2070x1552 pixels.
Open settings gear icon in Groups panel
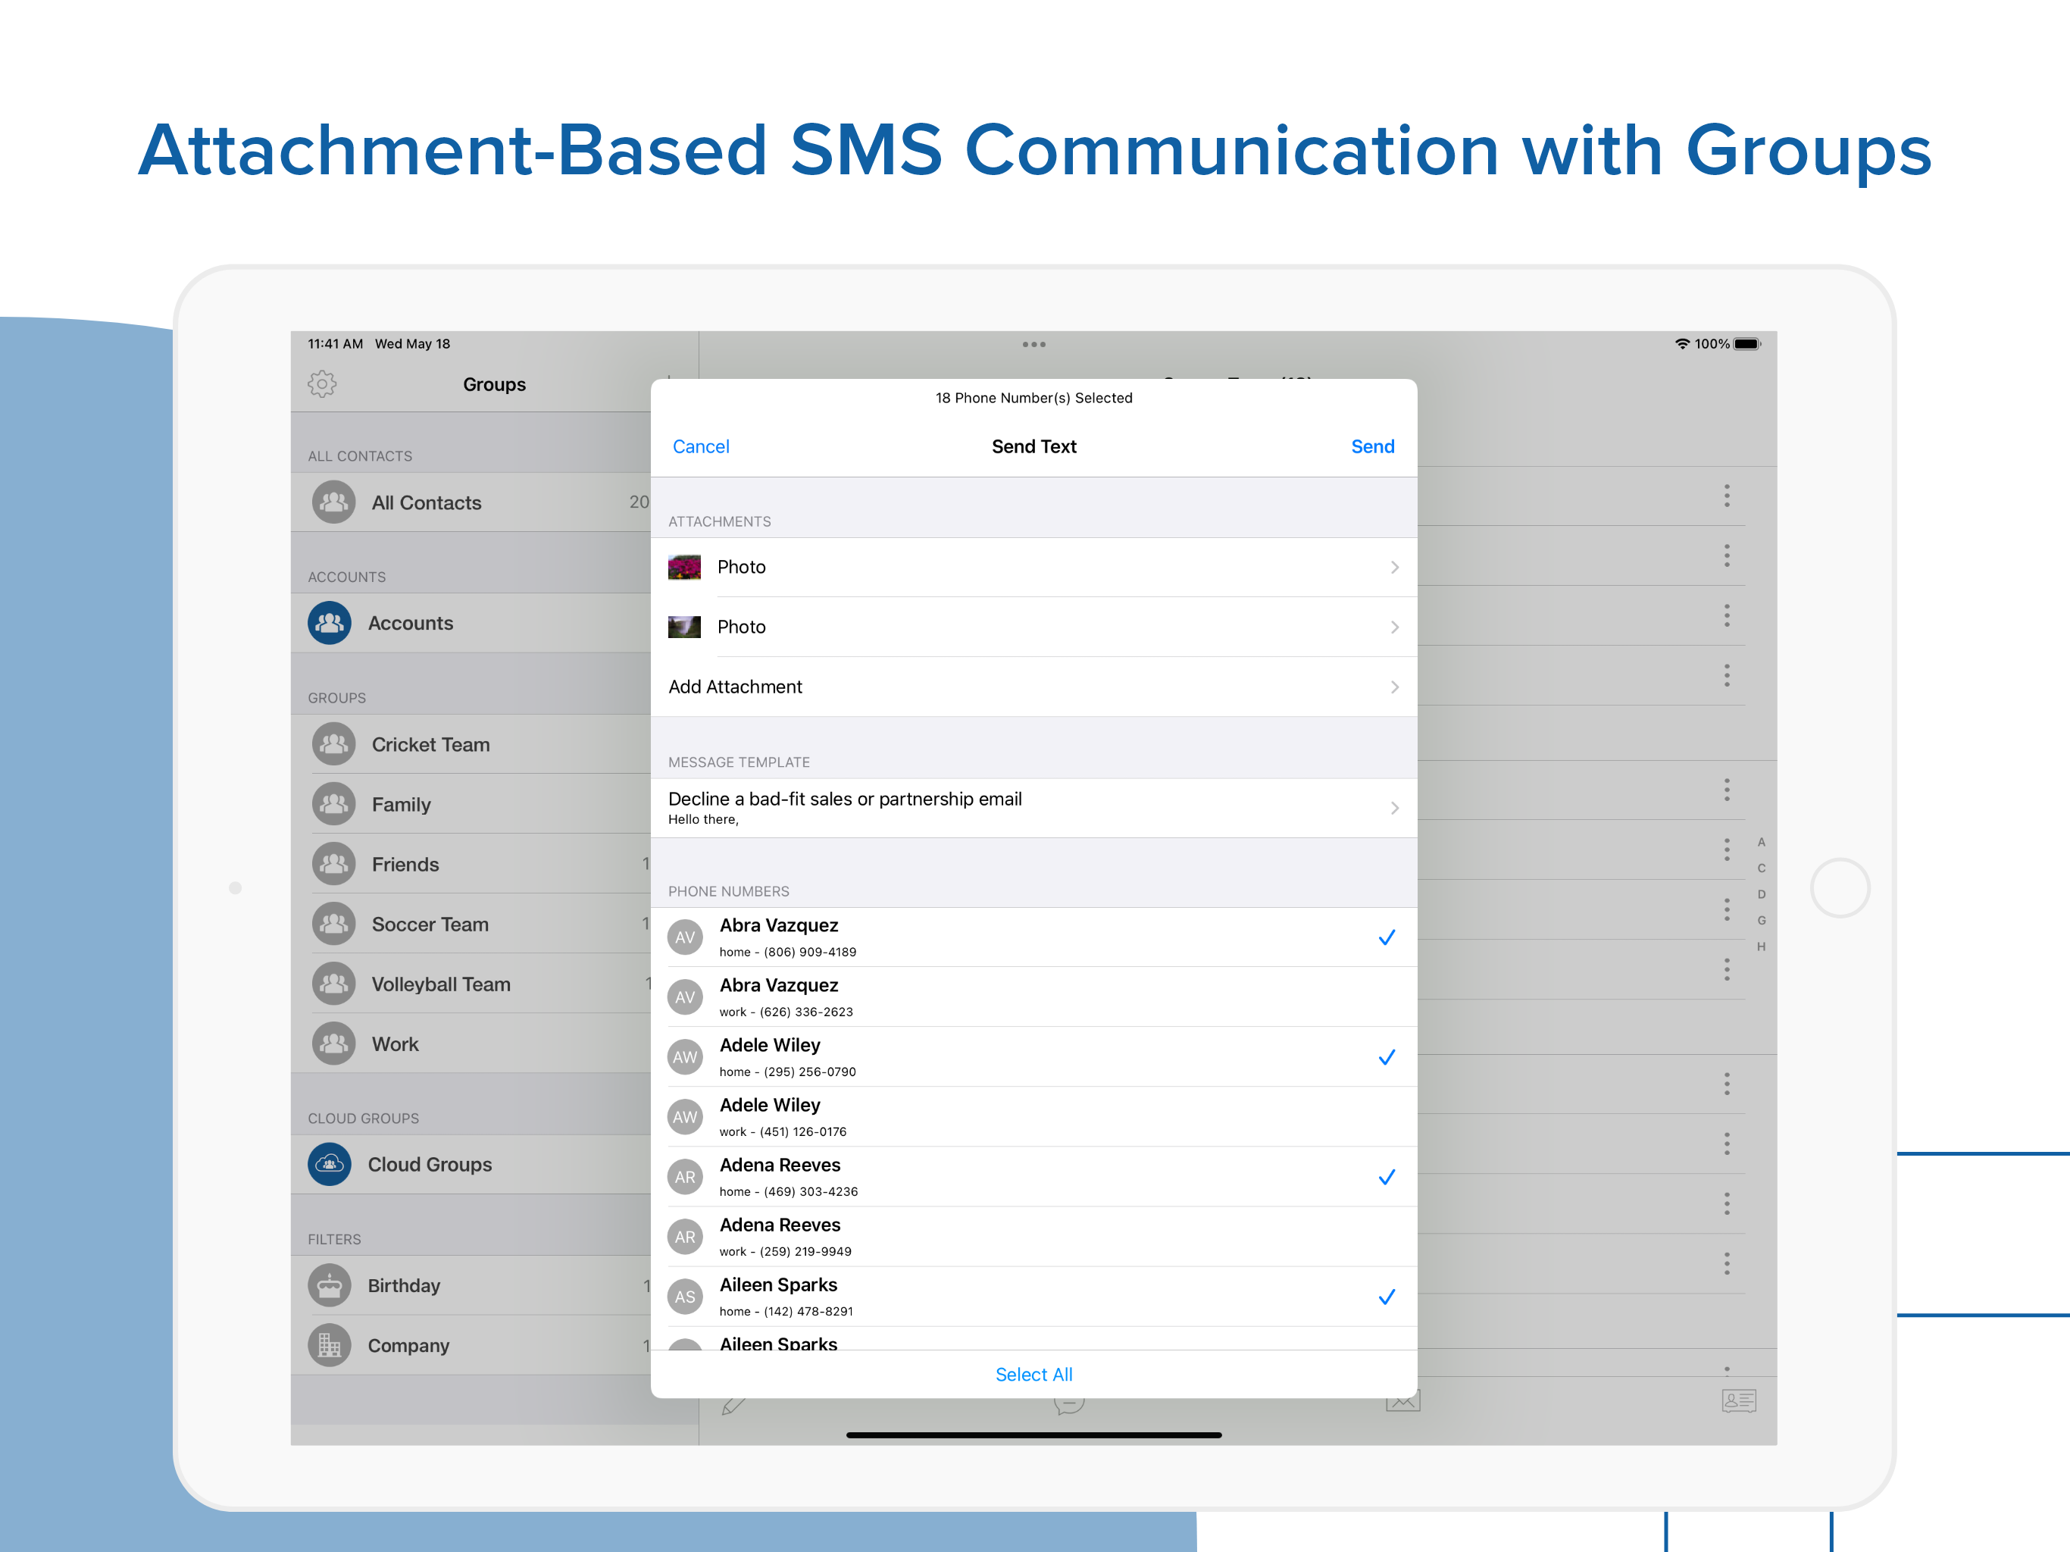coord(322,383)
